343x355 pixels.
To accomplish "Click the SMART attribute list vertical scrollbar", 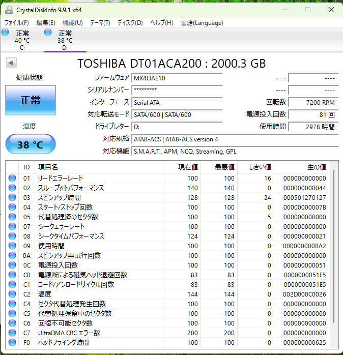I will click(x=334, y=246).
